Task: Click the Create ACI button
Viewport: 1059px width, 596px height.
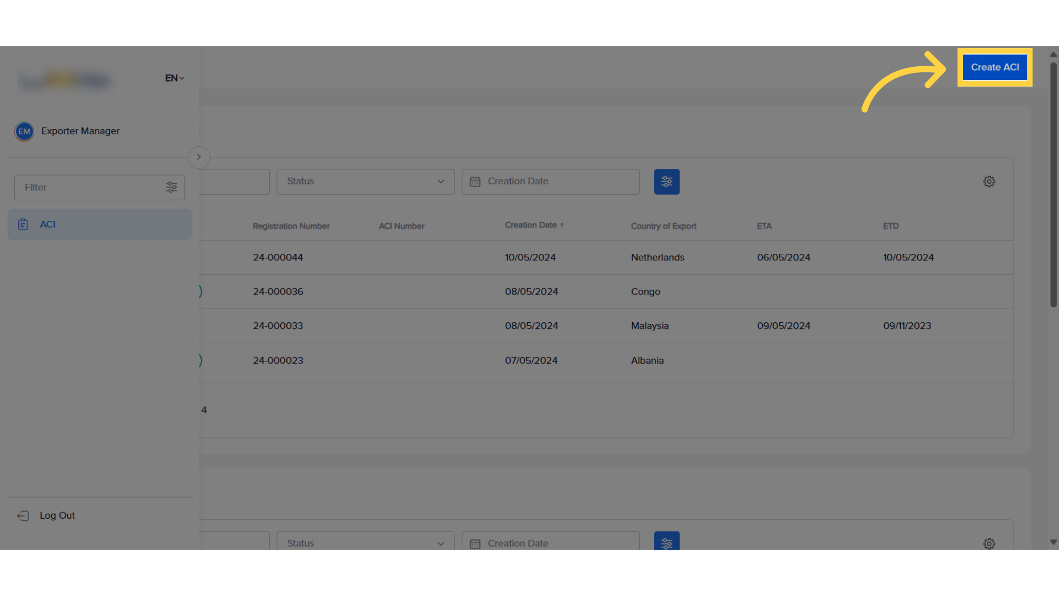Action: coord(994,67)
